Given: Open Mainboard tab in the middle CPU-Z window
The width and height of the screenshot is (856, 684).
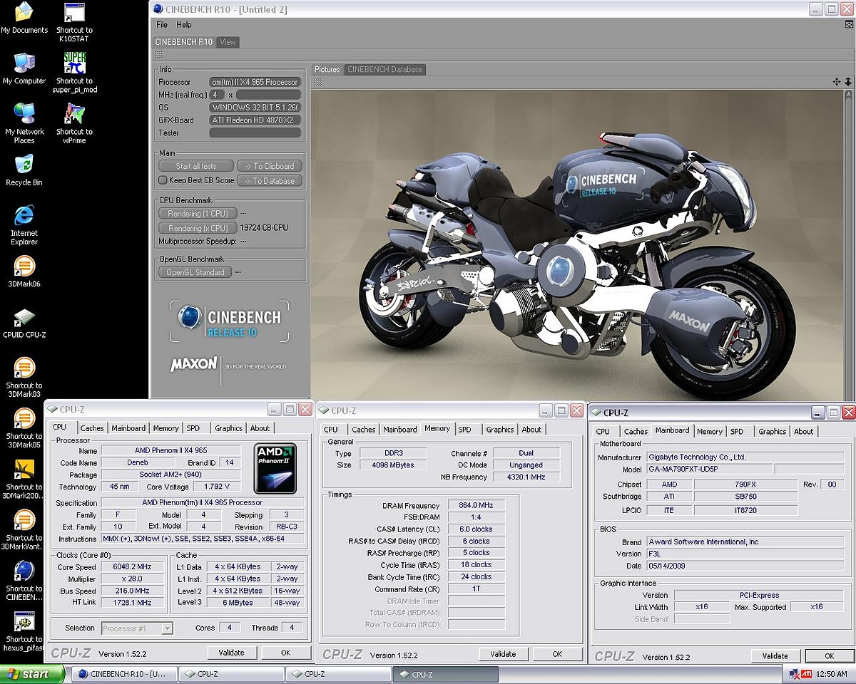Looking at the screenshot, I should 400,430.
